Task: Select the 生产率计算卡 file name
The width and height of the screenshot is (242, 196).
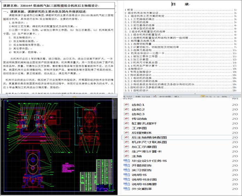Action: point(146,151)
